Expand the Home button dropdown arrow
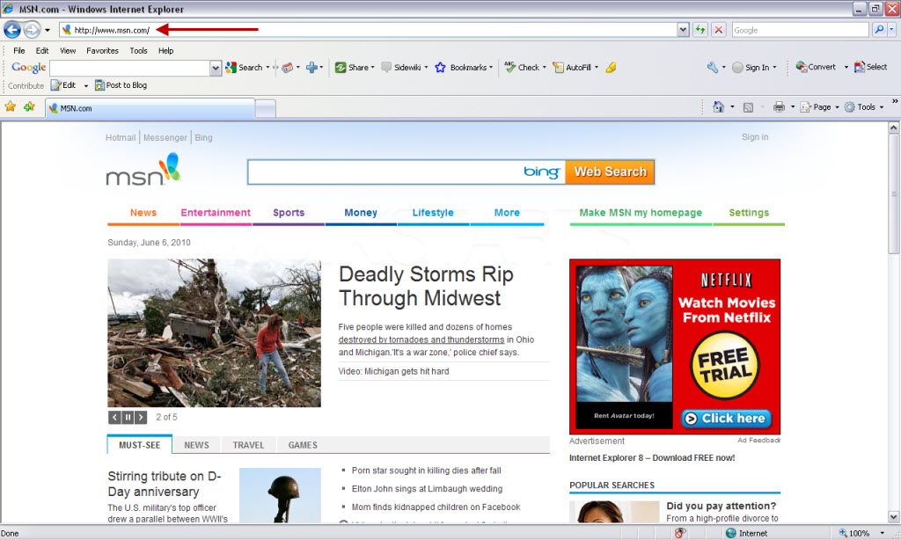Screen dimensions: 901x540 [x=732, y=106]
